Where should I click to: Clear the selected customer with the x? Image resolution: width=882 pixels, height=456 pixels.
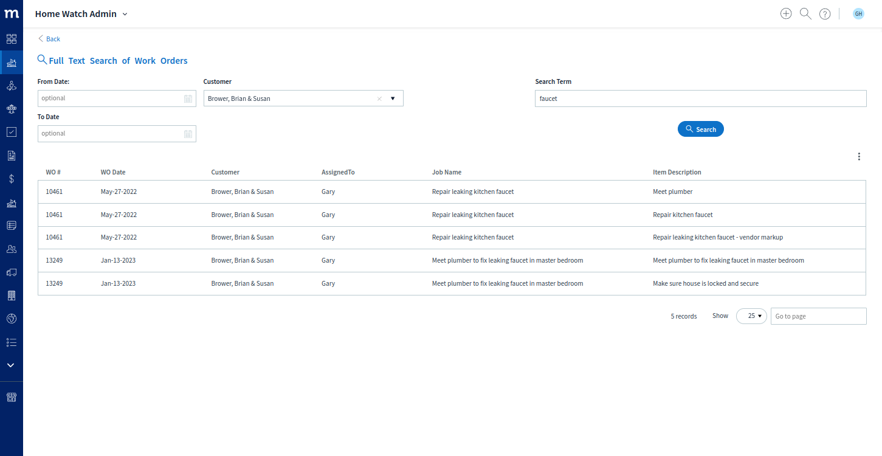point(379,98)
